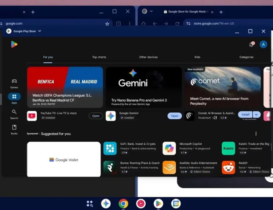Open the YouTube TV app
This screenshot has height=210, width=273.
[x=96, y=116]
